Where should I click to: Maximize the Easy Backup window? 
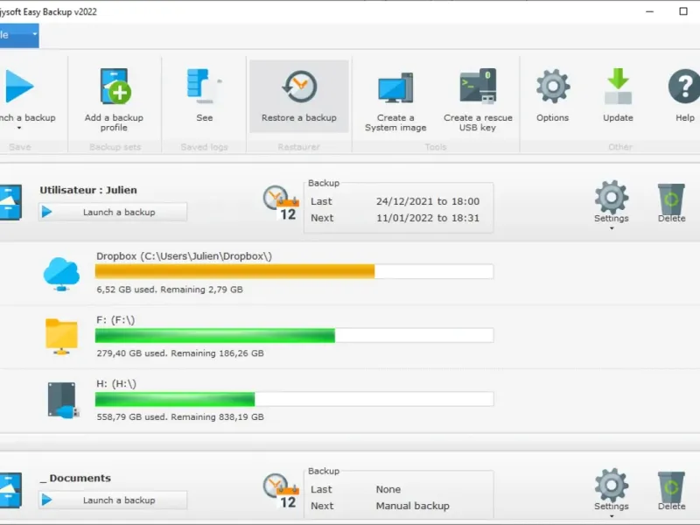coord(683,11)
